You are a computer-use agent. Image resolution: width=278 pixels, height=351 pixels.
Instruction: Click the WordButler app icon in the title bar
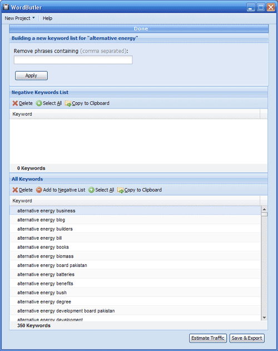click(x=6, y=7)
